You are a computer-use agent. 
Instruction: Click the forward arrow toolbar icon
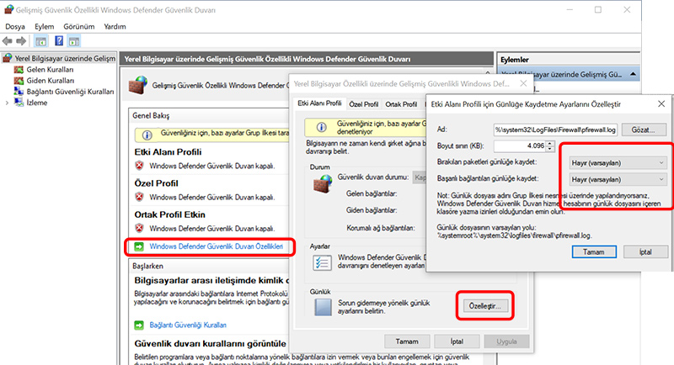coord(21,41)
